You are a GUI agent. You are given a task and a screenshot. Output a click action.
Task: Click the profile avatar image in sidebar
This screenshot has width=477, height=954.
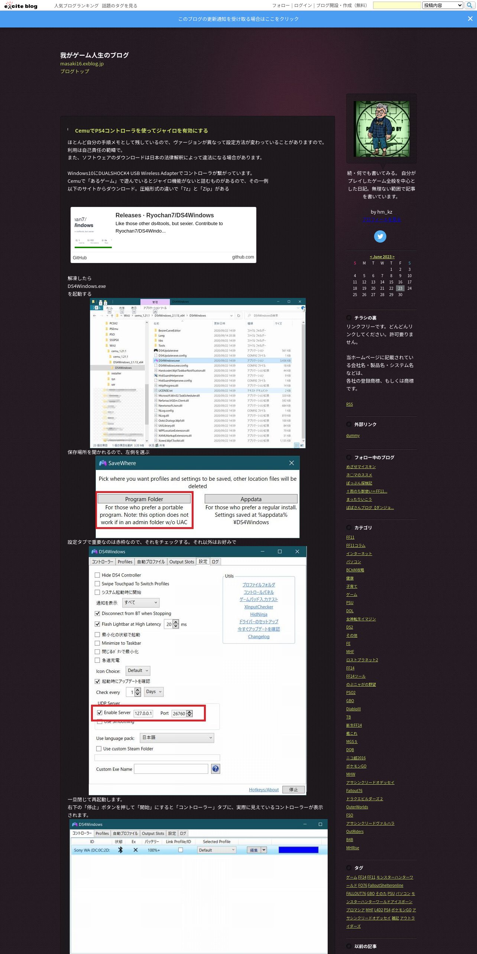click(x=381, y=129)
